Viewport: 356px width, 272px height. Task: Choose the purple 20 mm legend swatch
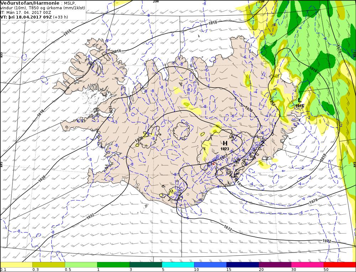pos(275,265)
